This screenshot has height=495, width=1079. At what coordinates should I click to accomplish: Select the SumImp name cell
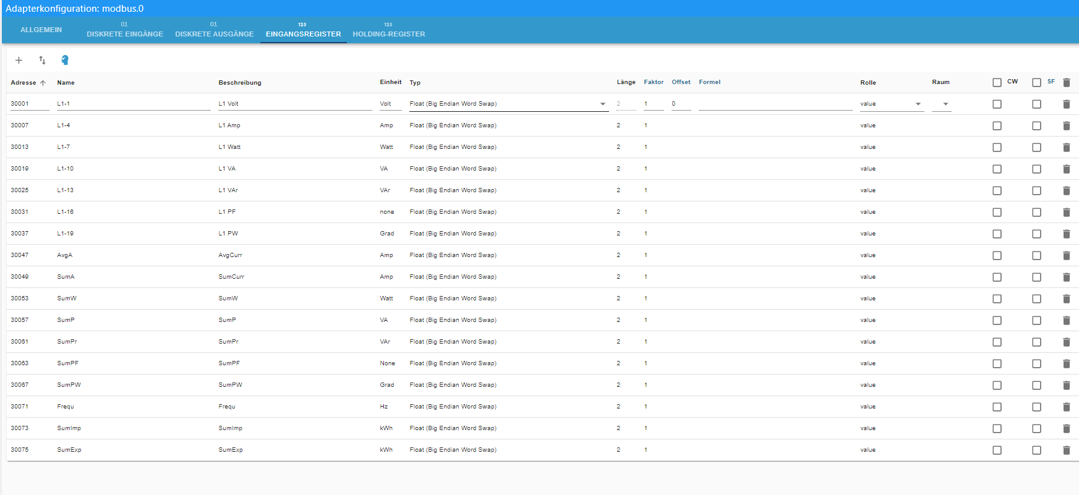pyautogui.click(x=69, y=428)
